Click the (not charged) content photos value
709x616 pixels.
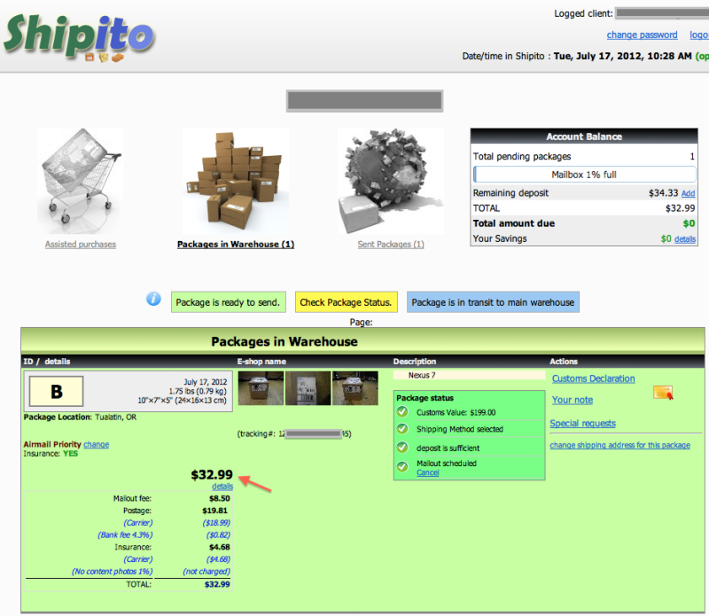pyautogui.click(x=206, y=572)
